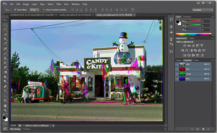Add a Vibrance adjustment

[x=202, y=46]
